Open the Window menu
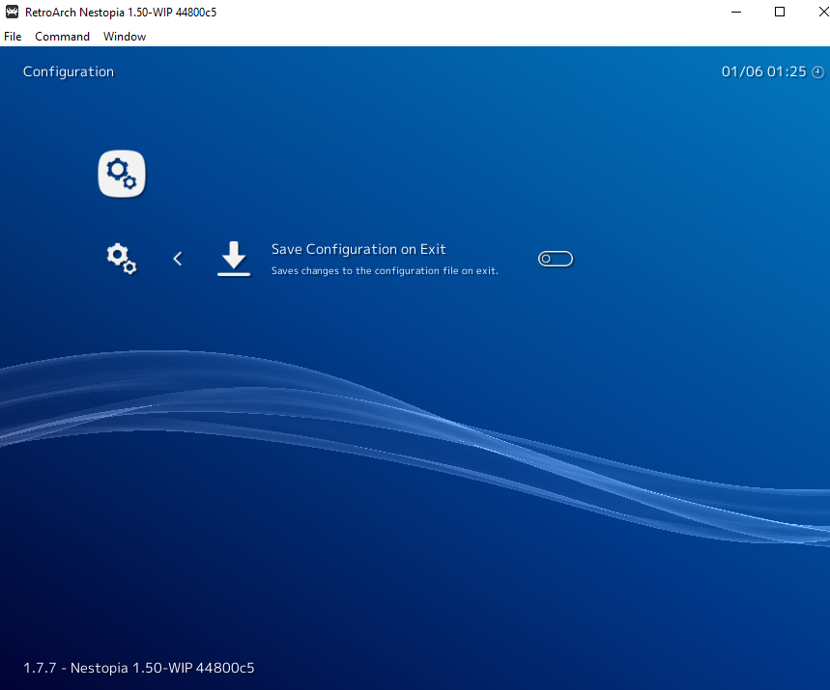830x690 pixels. pyautogui.click(x=125, y=37)
